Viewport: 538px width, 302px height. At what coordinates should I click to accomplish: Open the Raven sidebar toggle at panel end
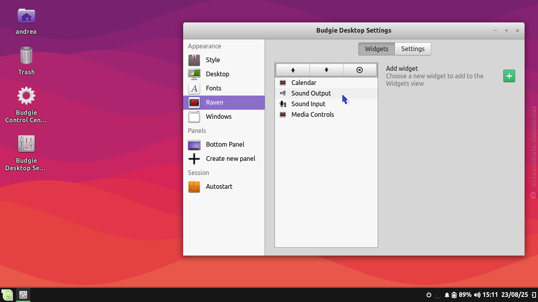click(533, 295)
